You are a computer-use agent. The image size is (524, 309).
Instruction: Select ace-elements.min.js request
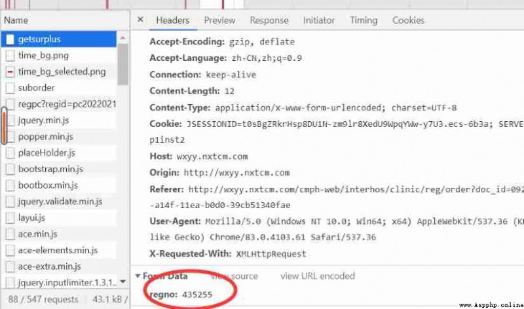(59, 250)
